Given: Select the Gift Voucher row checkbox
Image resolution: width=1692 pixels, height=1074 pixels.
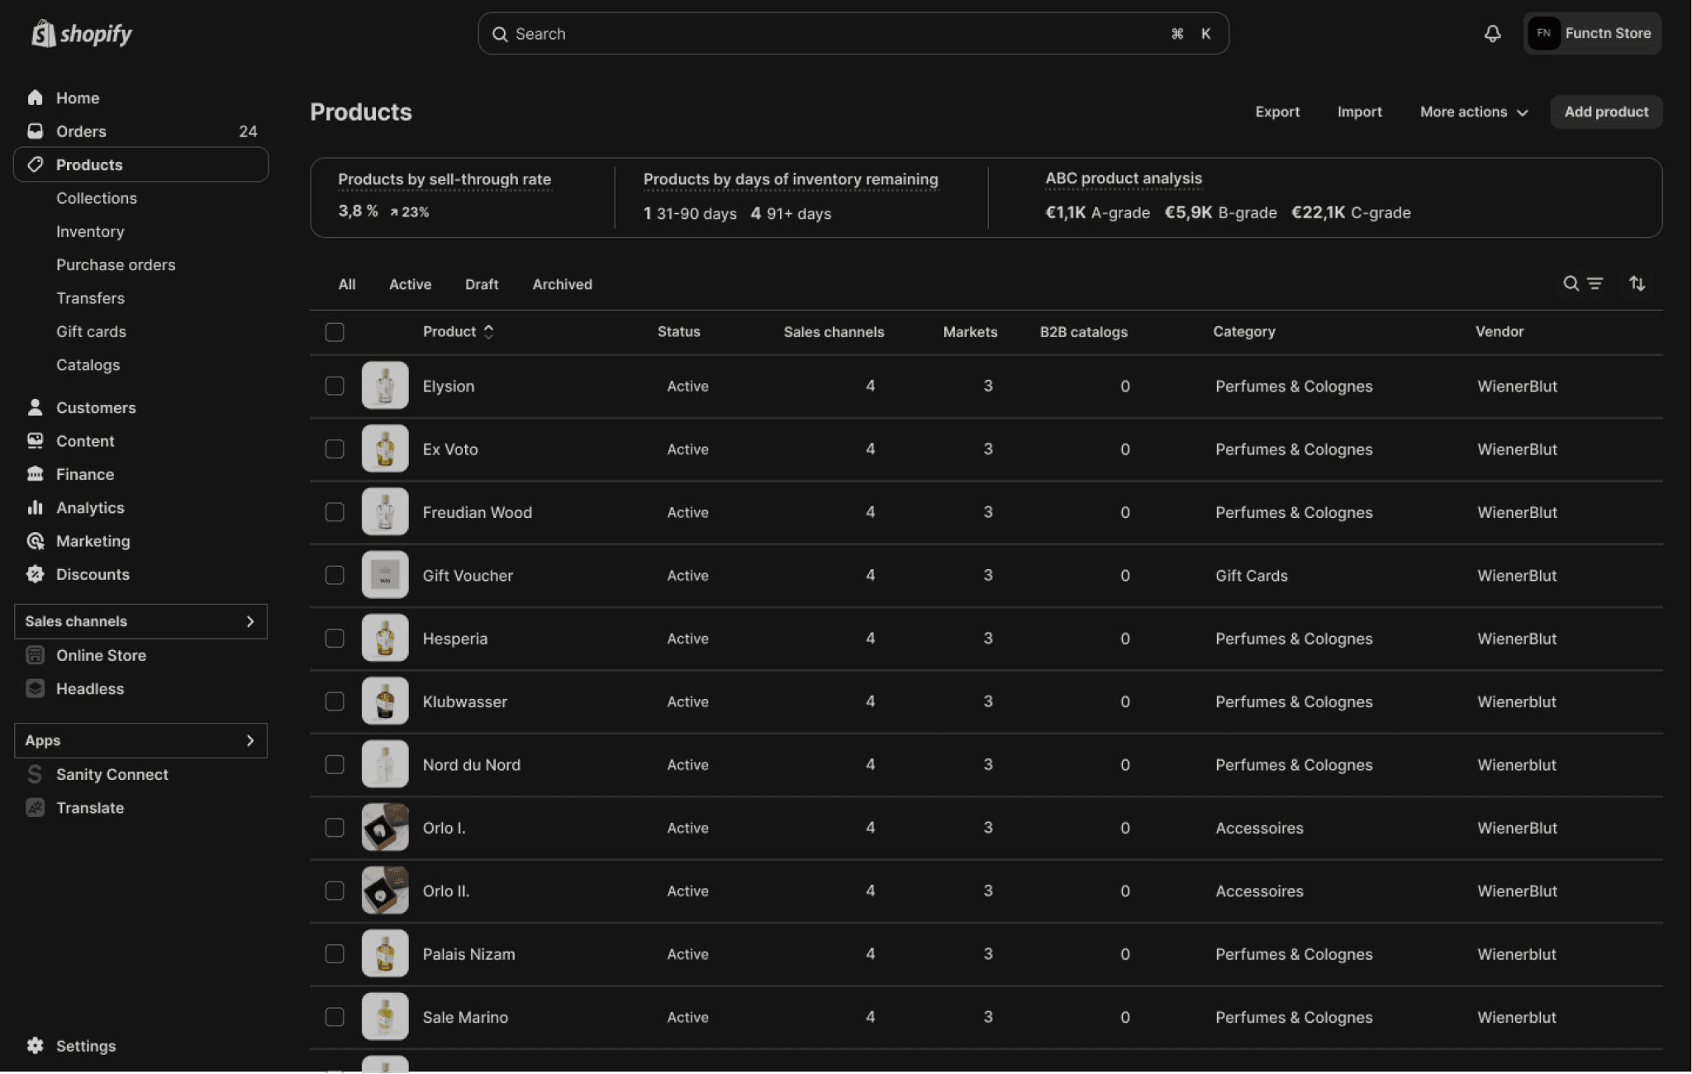Looking at the screenshot, I should (335, 575).
